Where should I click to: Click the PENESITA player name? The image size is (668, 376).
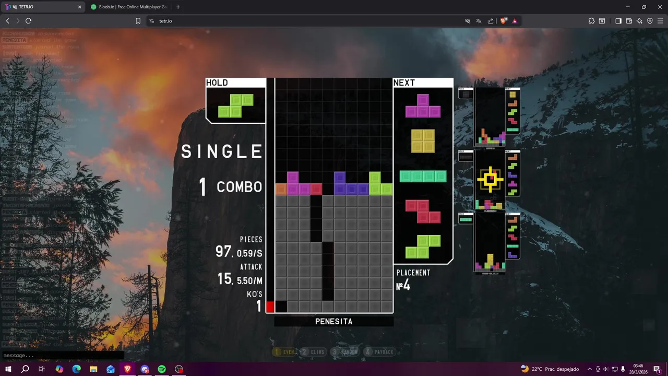click(334, 322)
